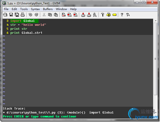Click the scrollbar up arrow
The width and height of the screenshot is (160, 122).
point(156,21)
